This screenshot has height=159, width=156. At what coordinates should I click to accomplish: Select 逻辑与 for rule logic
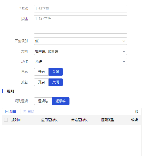point(43,101)
